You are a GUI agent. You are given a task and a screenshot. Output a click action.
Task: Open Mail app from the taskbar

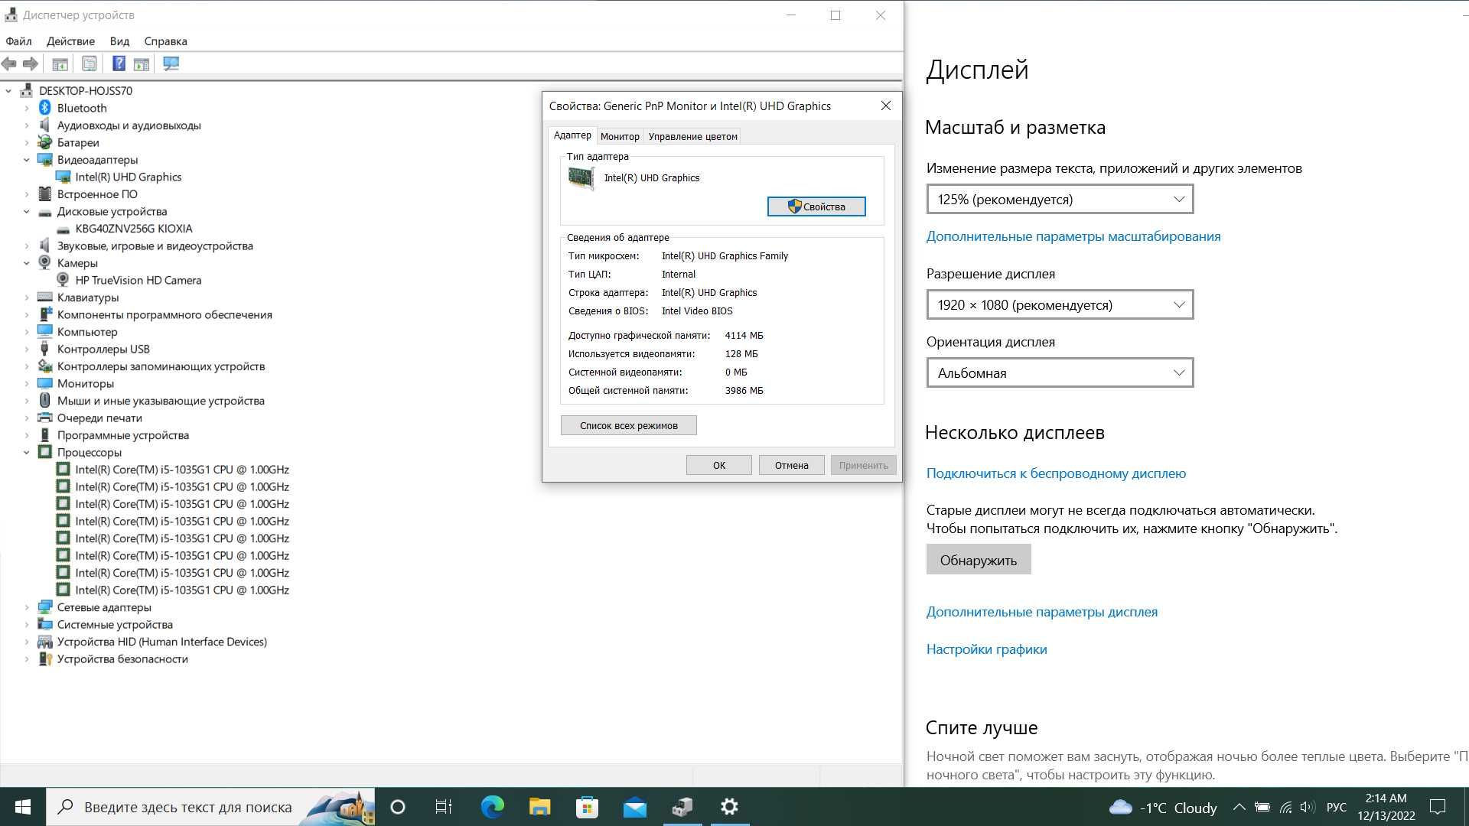(x=634, y=807)
